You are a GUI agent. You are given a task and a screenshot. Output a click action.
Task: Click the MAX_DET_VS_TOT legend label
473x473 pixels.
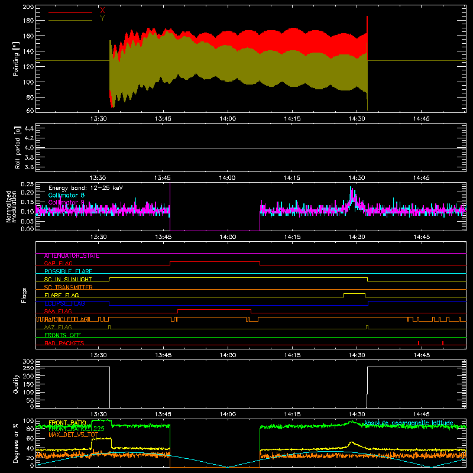pos(73,435)
